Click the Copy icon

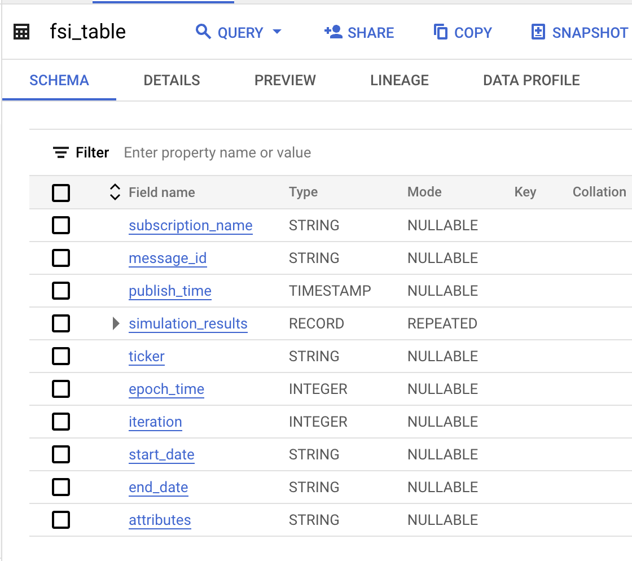tap(440, 32)
